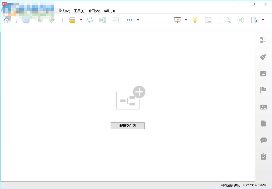
Task: Open the outline panel in the sidebar
Action: (x=263, y=40)
